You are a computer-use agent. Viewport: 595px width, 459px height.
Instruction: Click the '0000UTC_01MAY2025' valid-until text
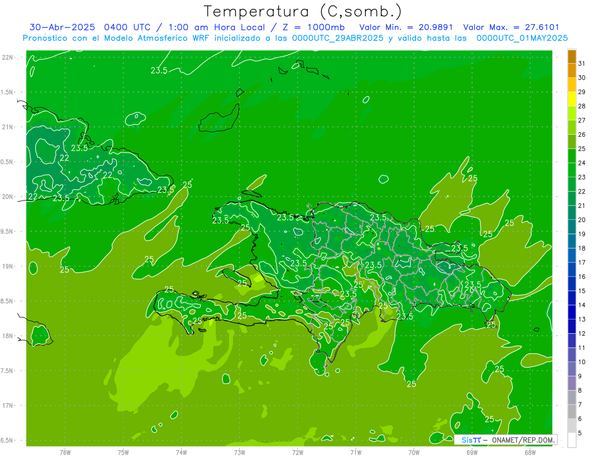coord(522,38)
